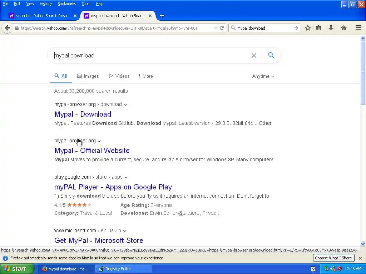Expand the Anytime filter dropdown
Image resolution: width=366 pixels, height=274 pixels.
pos(263,76)
